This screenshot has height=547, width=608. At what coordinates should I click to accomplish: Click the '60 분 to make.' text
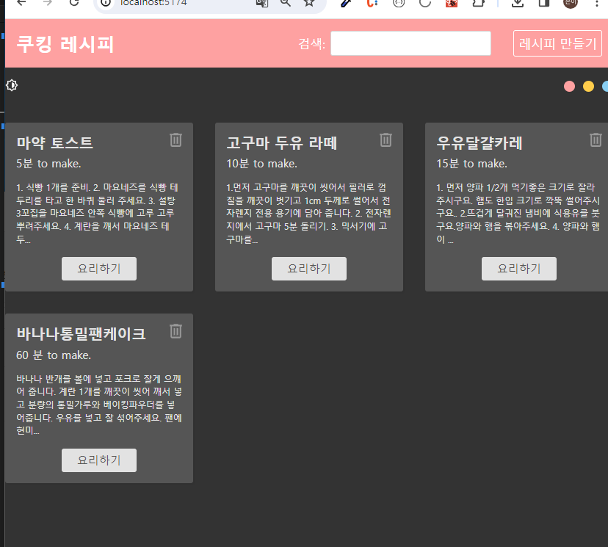click(x=54, y=355)
